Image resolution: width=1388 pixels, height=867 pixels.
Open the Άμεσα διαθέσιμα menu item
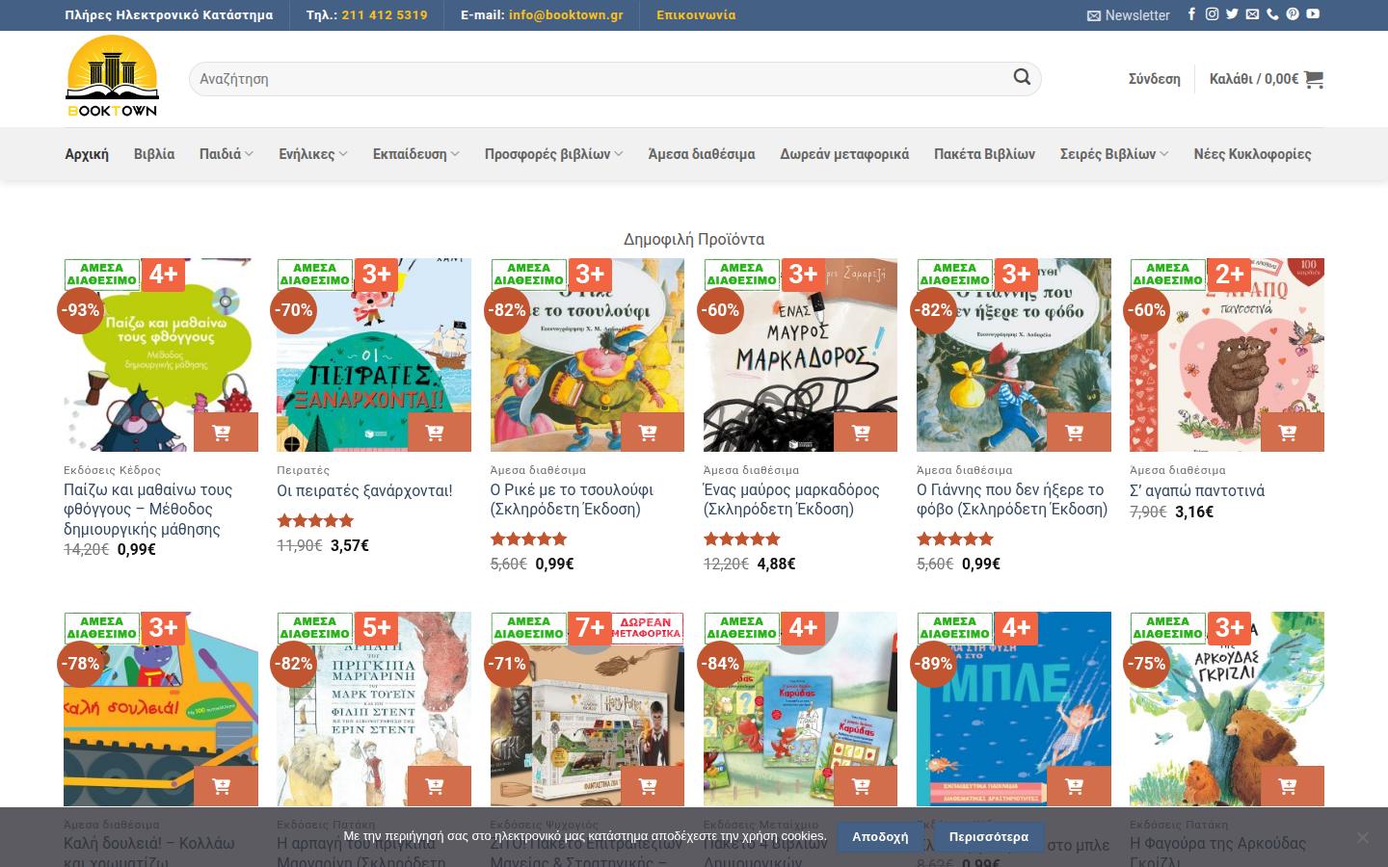(x=702, y=154)
